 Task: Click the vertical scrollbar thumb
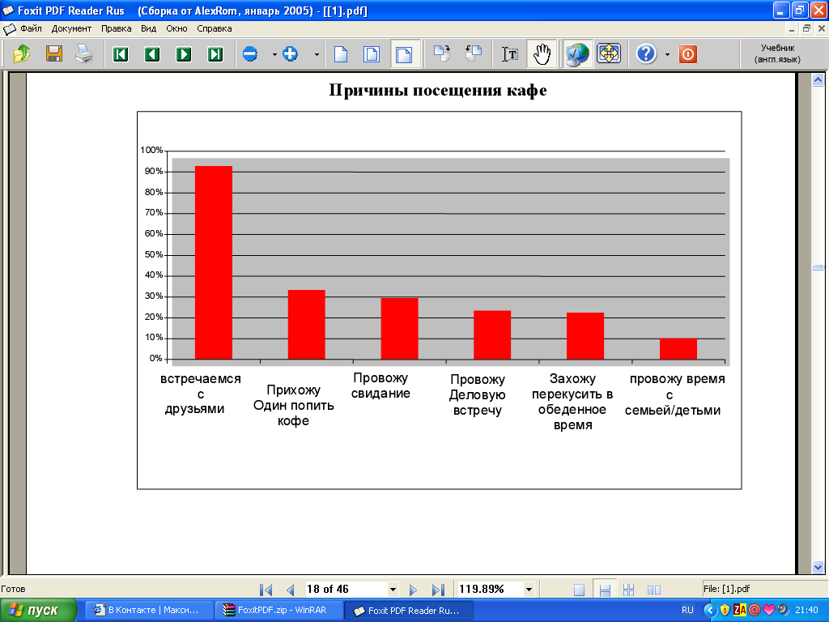[818, 267]
